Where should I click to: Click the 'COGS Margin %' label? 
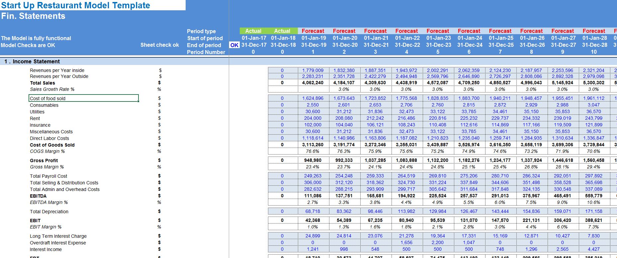tap(47, 151)
